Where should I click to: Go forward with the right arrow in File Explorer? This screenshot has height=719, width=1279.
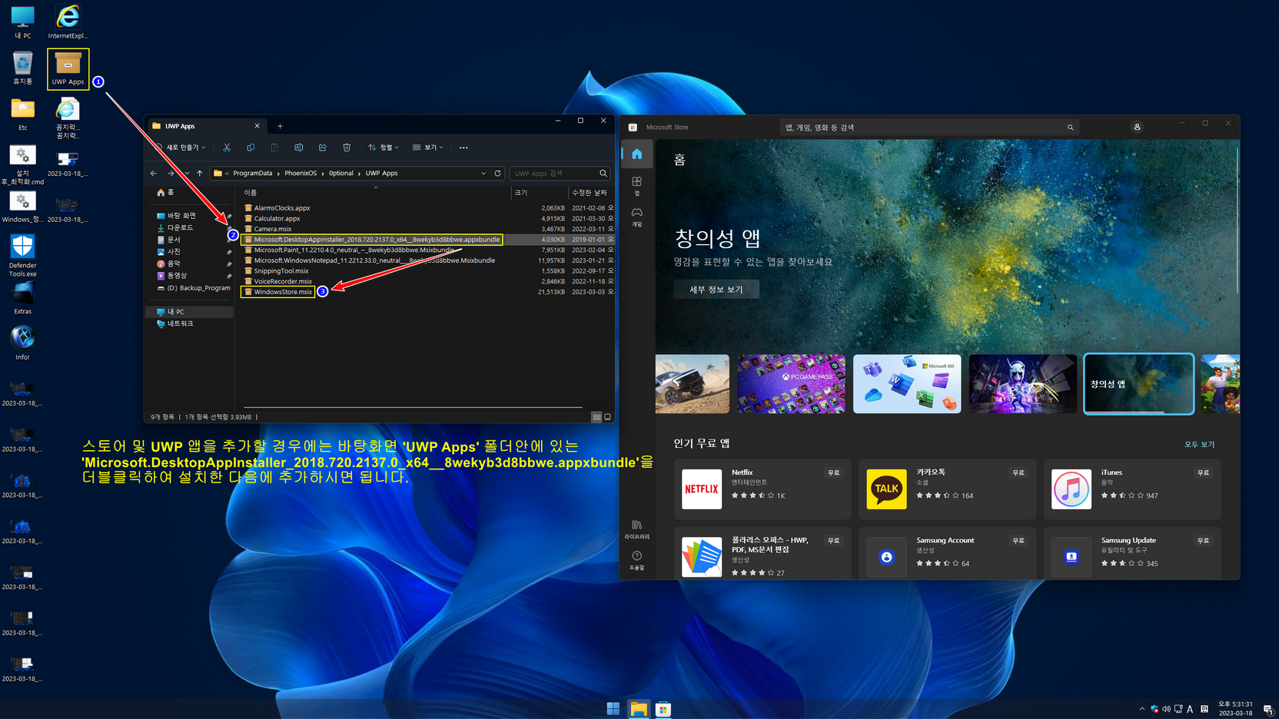tap(171, 174)
